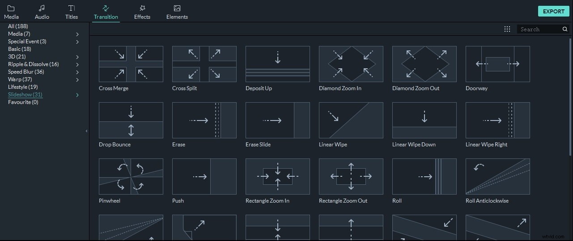
Task: Open the Media tab
Action: tap(11, 12)
